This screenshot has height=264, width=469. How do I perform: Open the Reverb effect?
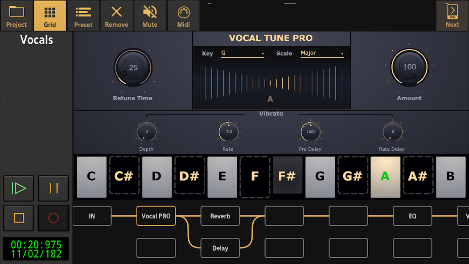pos(220,216)
